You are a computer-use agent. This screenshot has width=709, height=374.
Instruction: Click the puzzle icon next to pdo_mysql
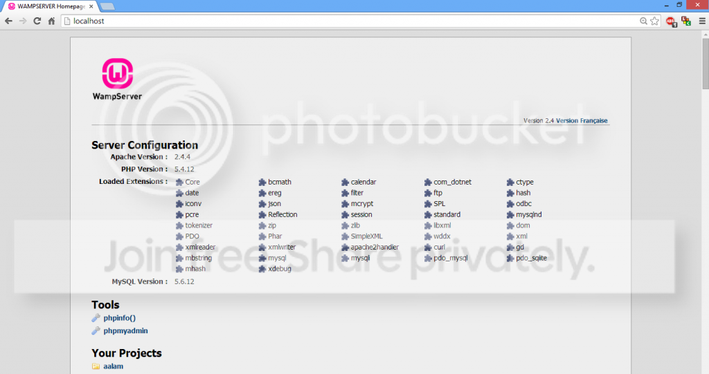click(428, 258)
